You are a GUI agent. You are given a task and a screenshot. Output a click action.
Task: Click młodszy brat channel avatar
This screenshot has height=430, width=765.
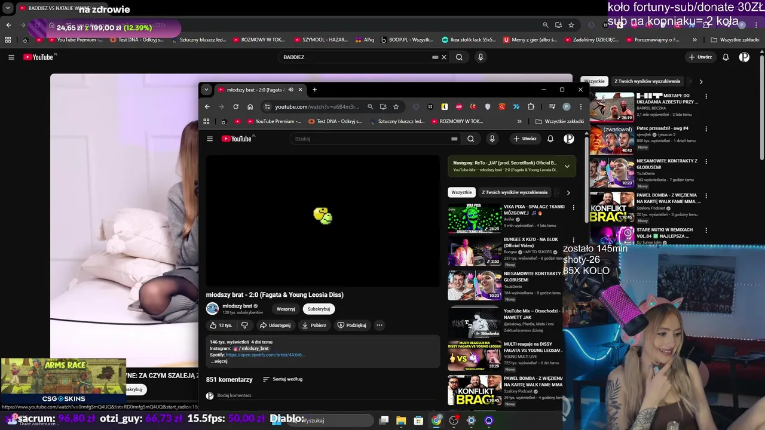coord(212,309)
